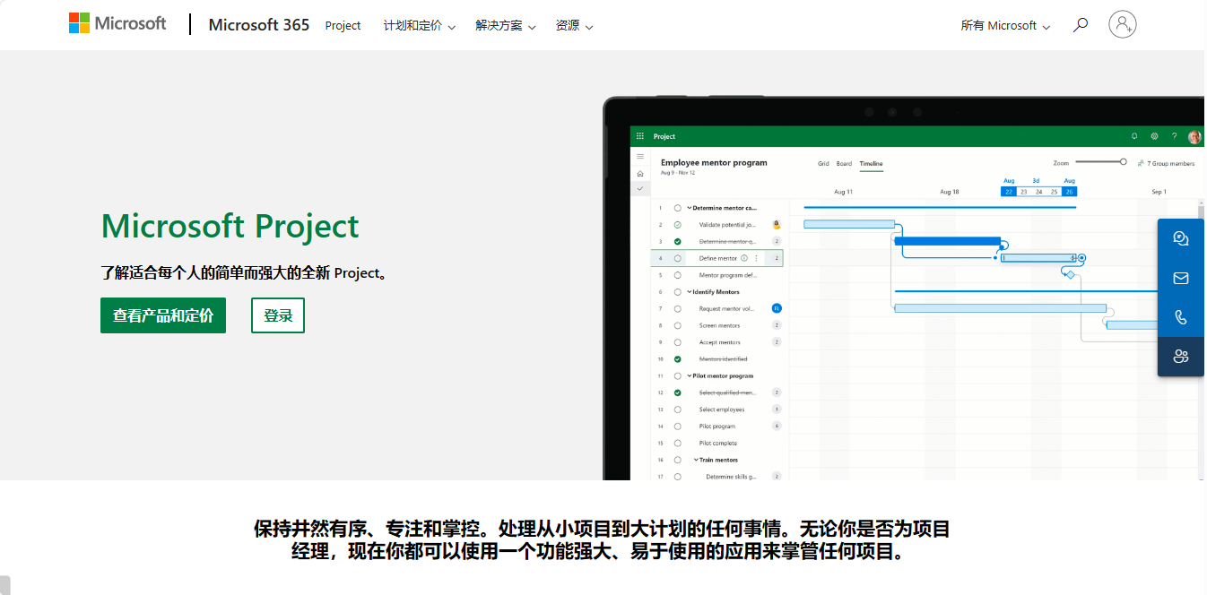Click the diamond milestone marker on the timeline
The height and width of the screenshot is (595, 1207).
pyautogui.click(x=1070, y=275)
